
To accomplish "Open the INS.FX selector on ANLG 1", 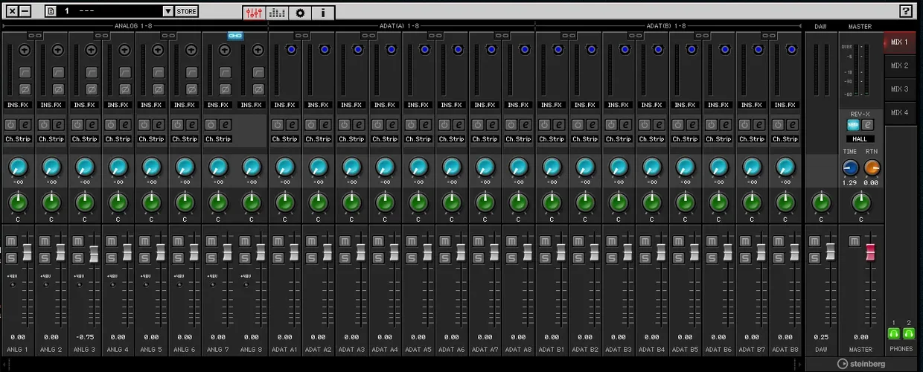I will [18, 106].
